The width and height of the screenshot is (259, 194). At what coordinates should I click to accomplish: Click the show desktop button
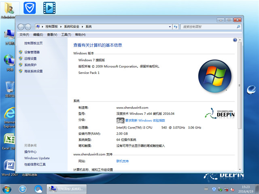[x=257, y=189]
